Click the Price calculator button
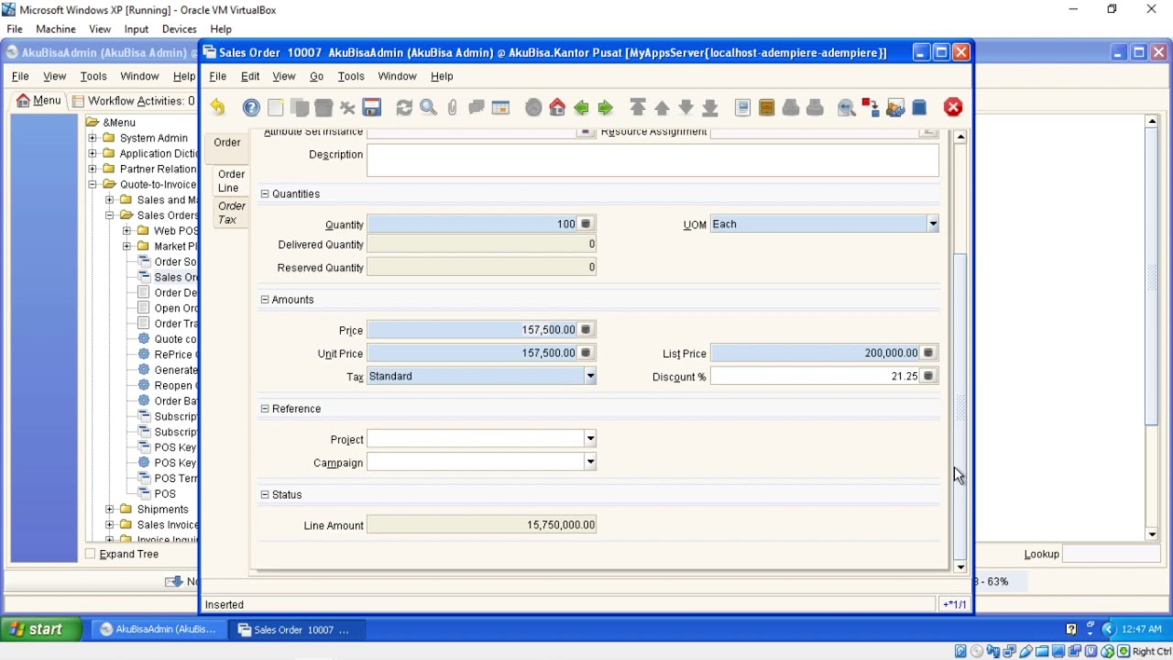The height and width of the screenshot is (660, 1173). (586, 330)
